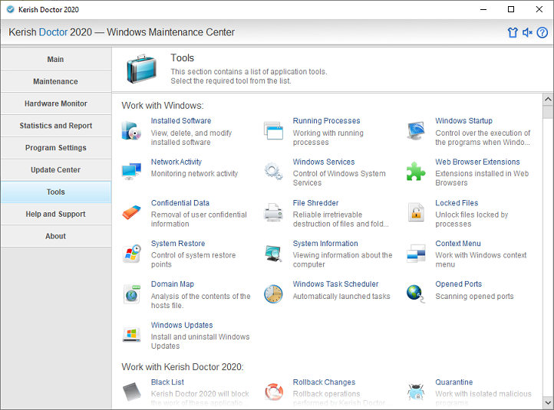Viewport: 554px width, 410px height.
Task: Click the Context Menu icon
Action: pyautogui.click(x=416, y=254)
